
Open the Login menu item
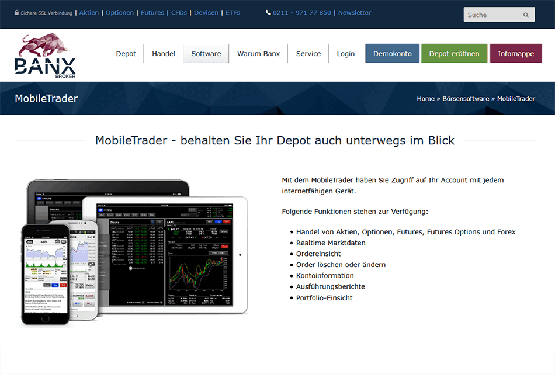click(345, 54)
